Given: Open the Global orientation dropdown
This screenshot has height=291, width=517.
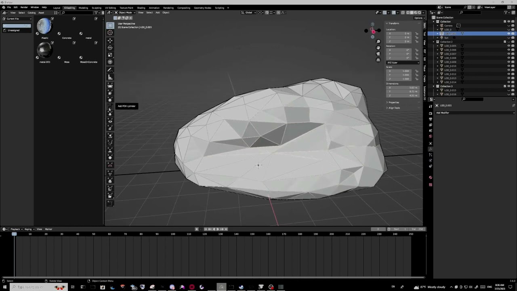Looking at the screenshot, I should pos(248,13).
